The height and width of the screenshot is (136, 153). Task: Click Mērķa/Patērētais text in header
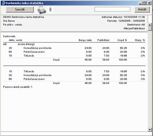point(134,28)
